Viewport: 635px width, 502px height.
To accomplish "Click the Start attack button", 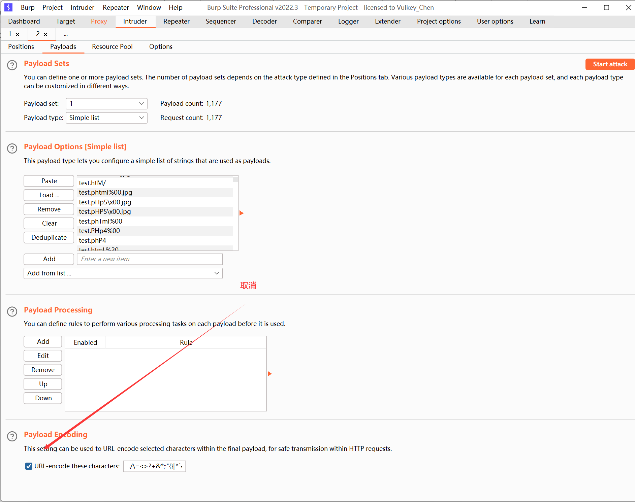I will pos(610,64).
